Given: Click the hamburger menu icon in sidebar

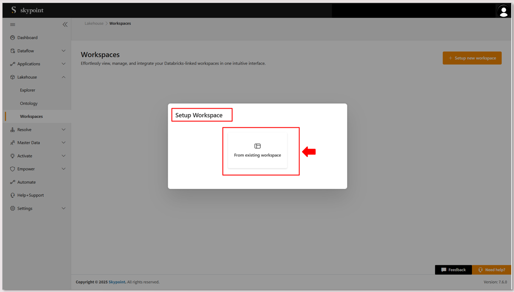Looking at the screenshot, I should click(13, 25).
